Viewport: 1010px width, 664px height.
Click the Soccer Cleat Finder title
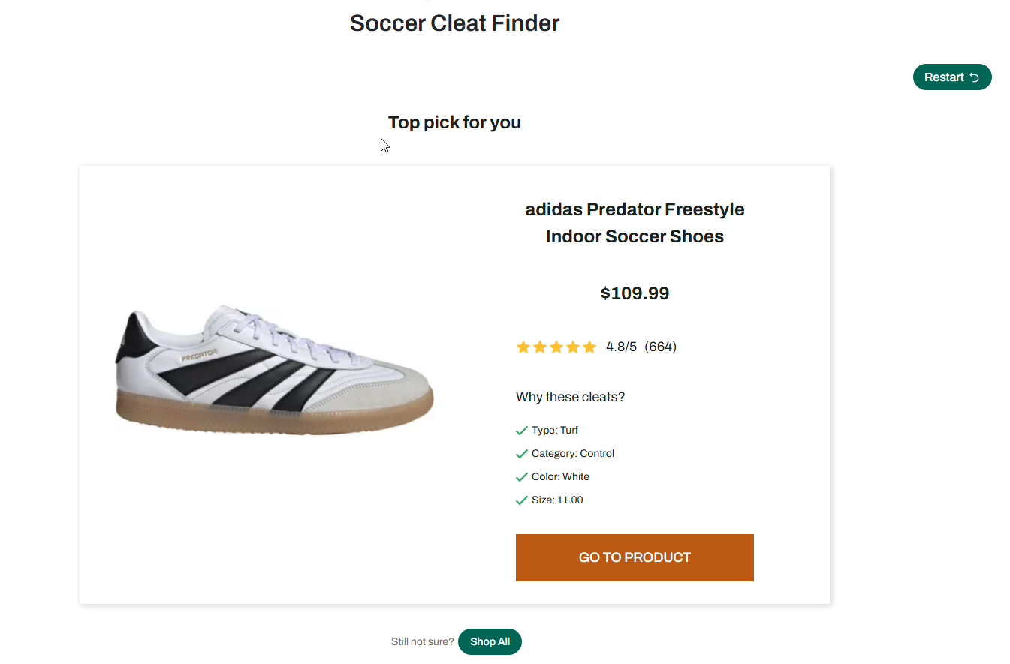coord(454,23)
